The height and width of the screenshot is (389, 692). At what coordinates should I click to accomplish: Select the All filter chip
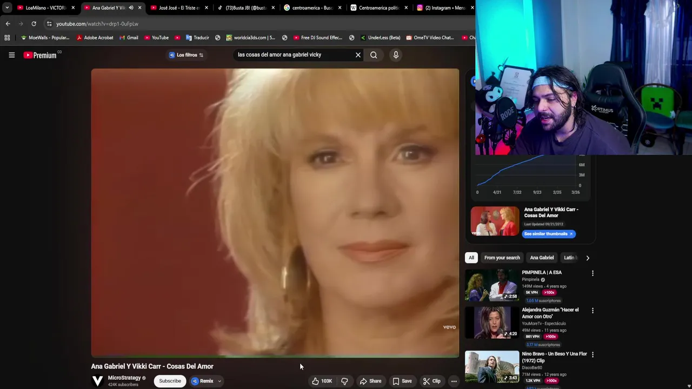pos(471,258)
